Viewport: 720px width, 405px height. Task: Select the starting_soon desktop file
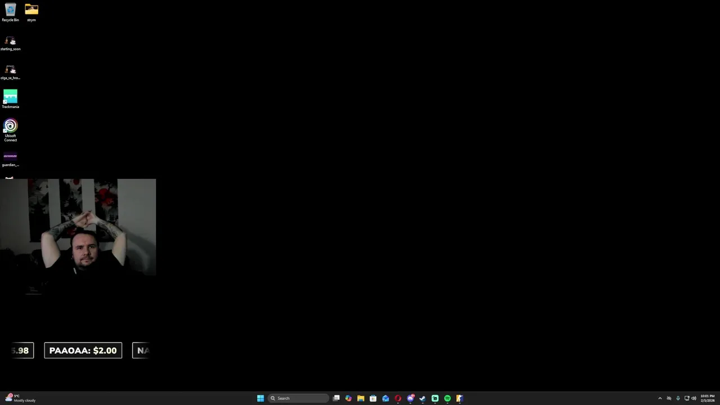pos(10,43)
